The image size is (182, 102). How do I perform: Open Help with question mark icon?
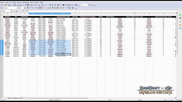pyautogui.click(x=76, y=5)
